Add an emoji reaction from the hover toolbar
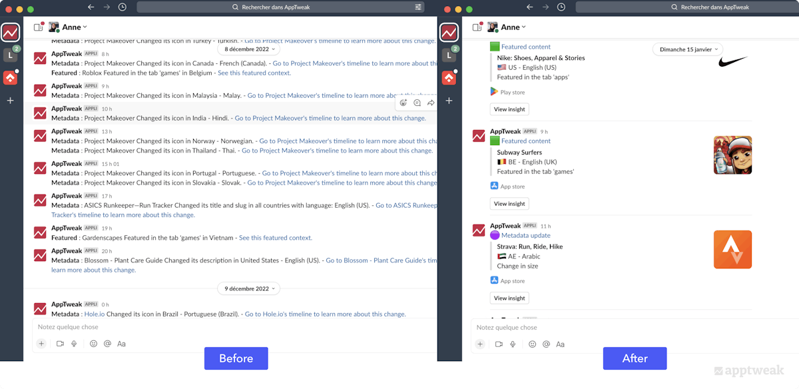The image size is (799, 389). 403,102
